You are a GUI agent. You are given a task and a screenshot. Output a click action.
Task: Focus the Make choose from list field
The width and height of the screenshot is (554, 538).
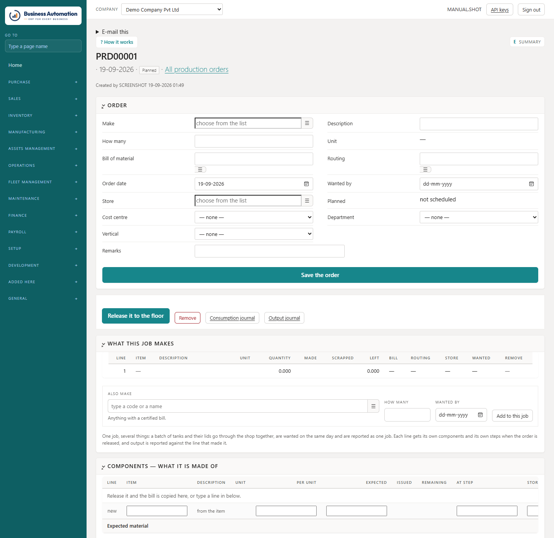pyautogui.click(x=248, y=123)
